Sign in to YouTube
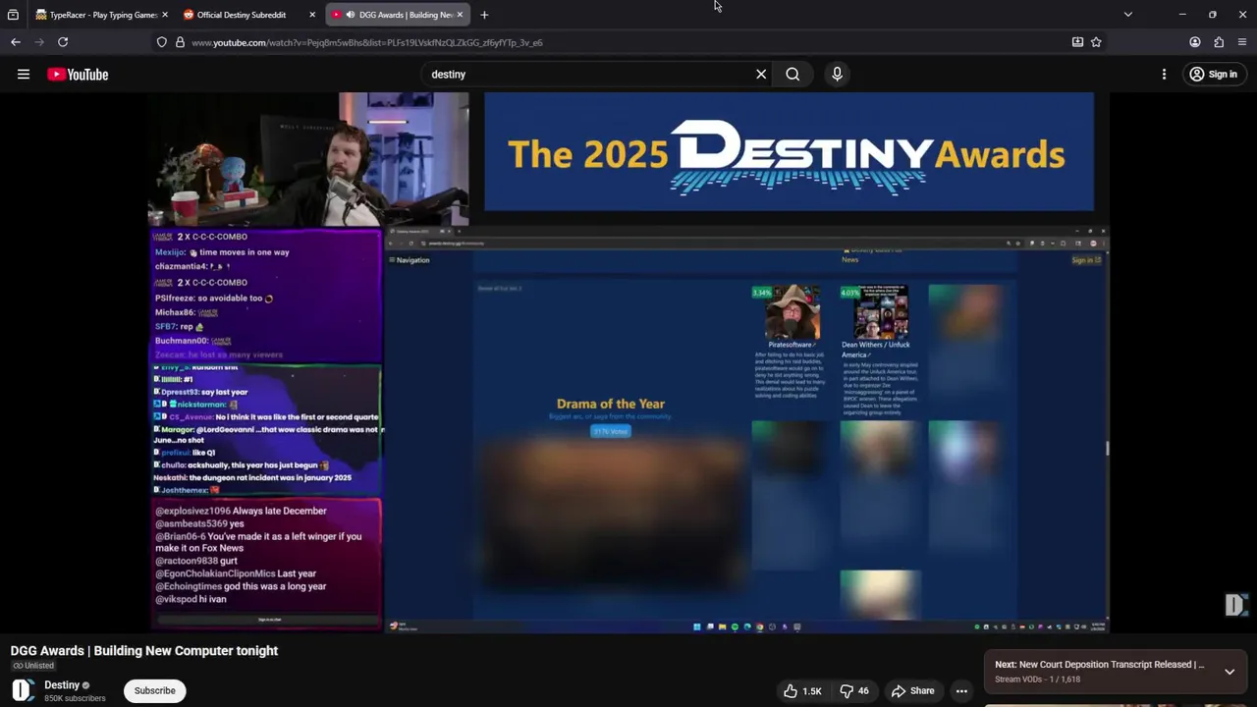This screenshot has width=1257, height=707. (1214, 74)
